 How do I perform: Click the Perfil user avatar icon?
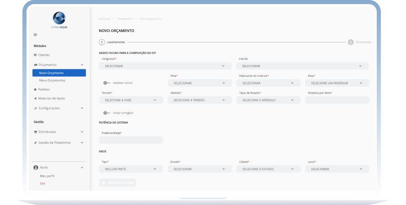tap(36, 168)
